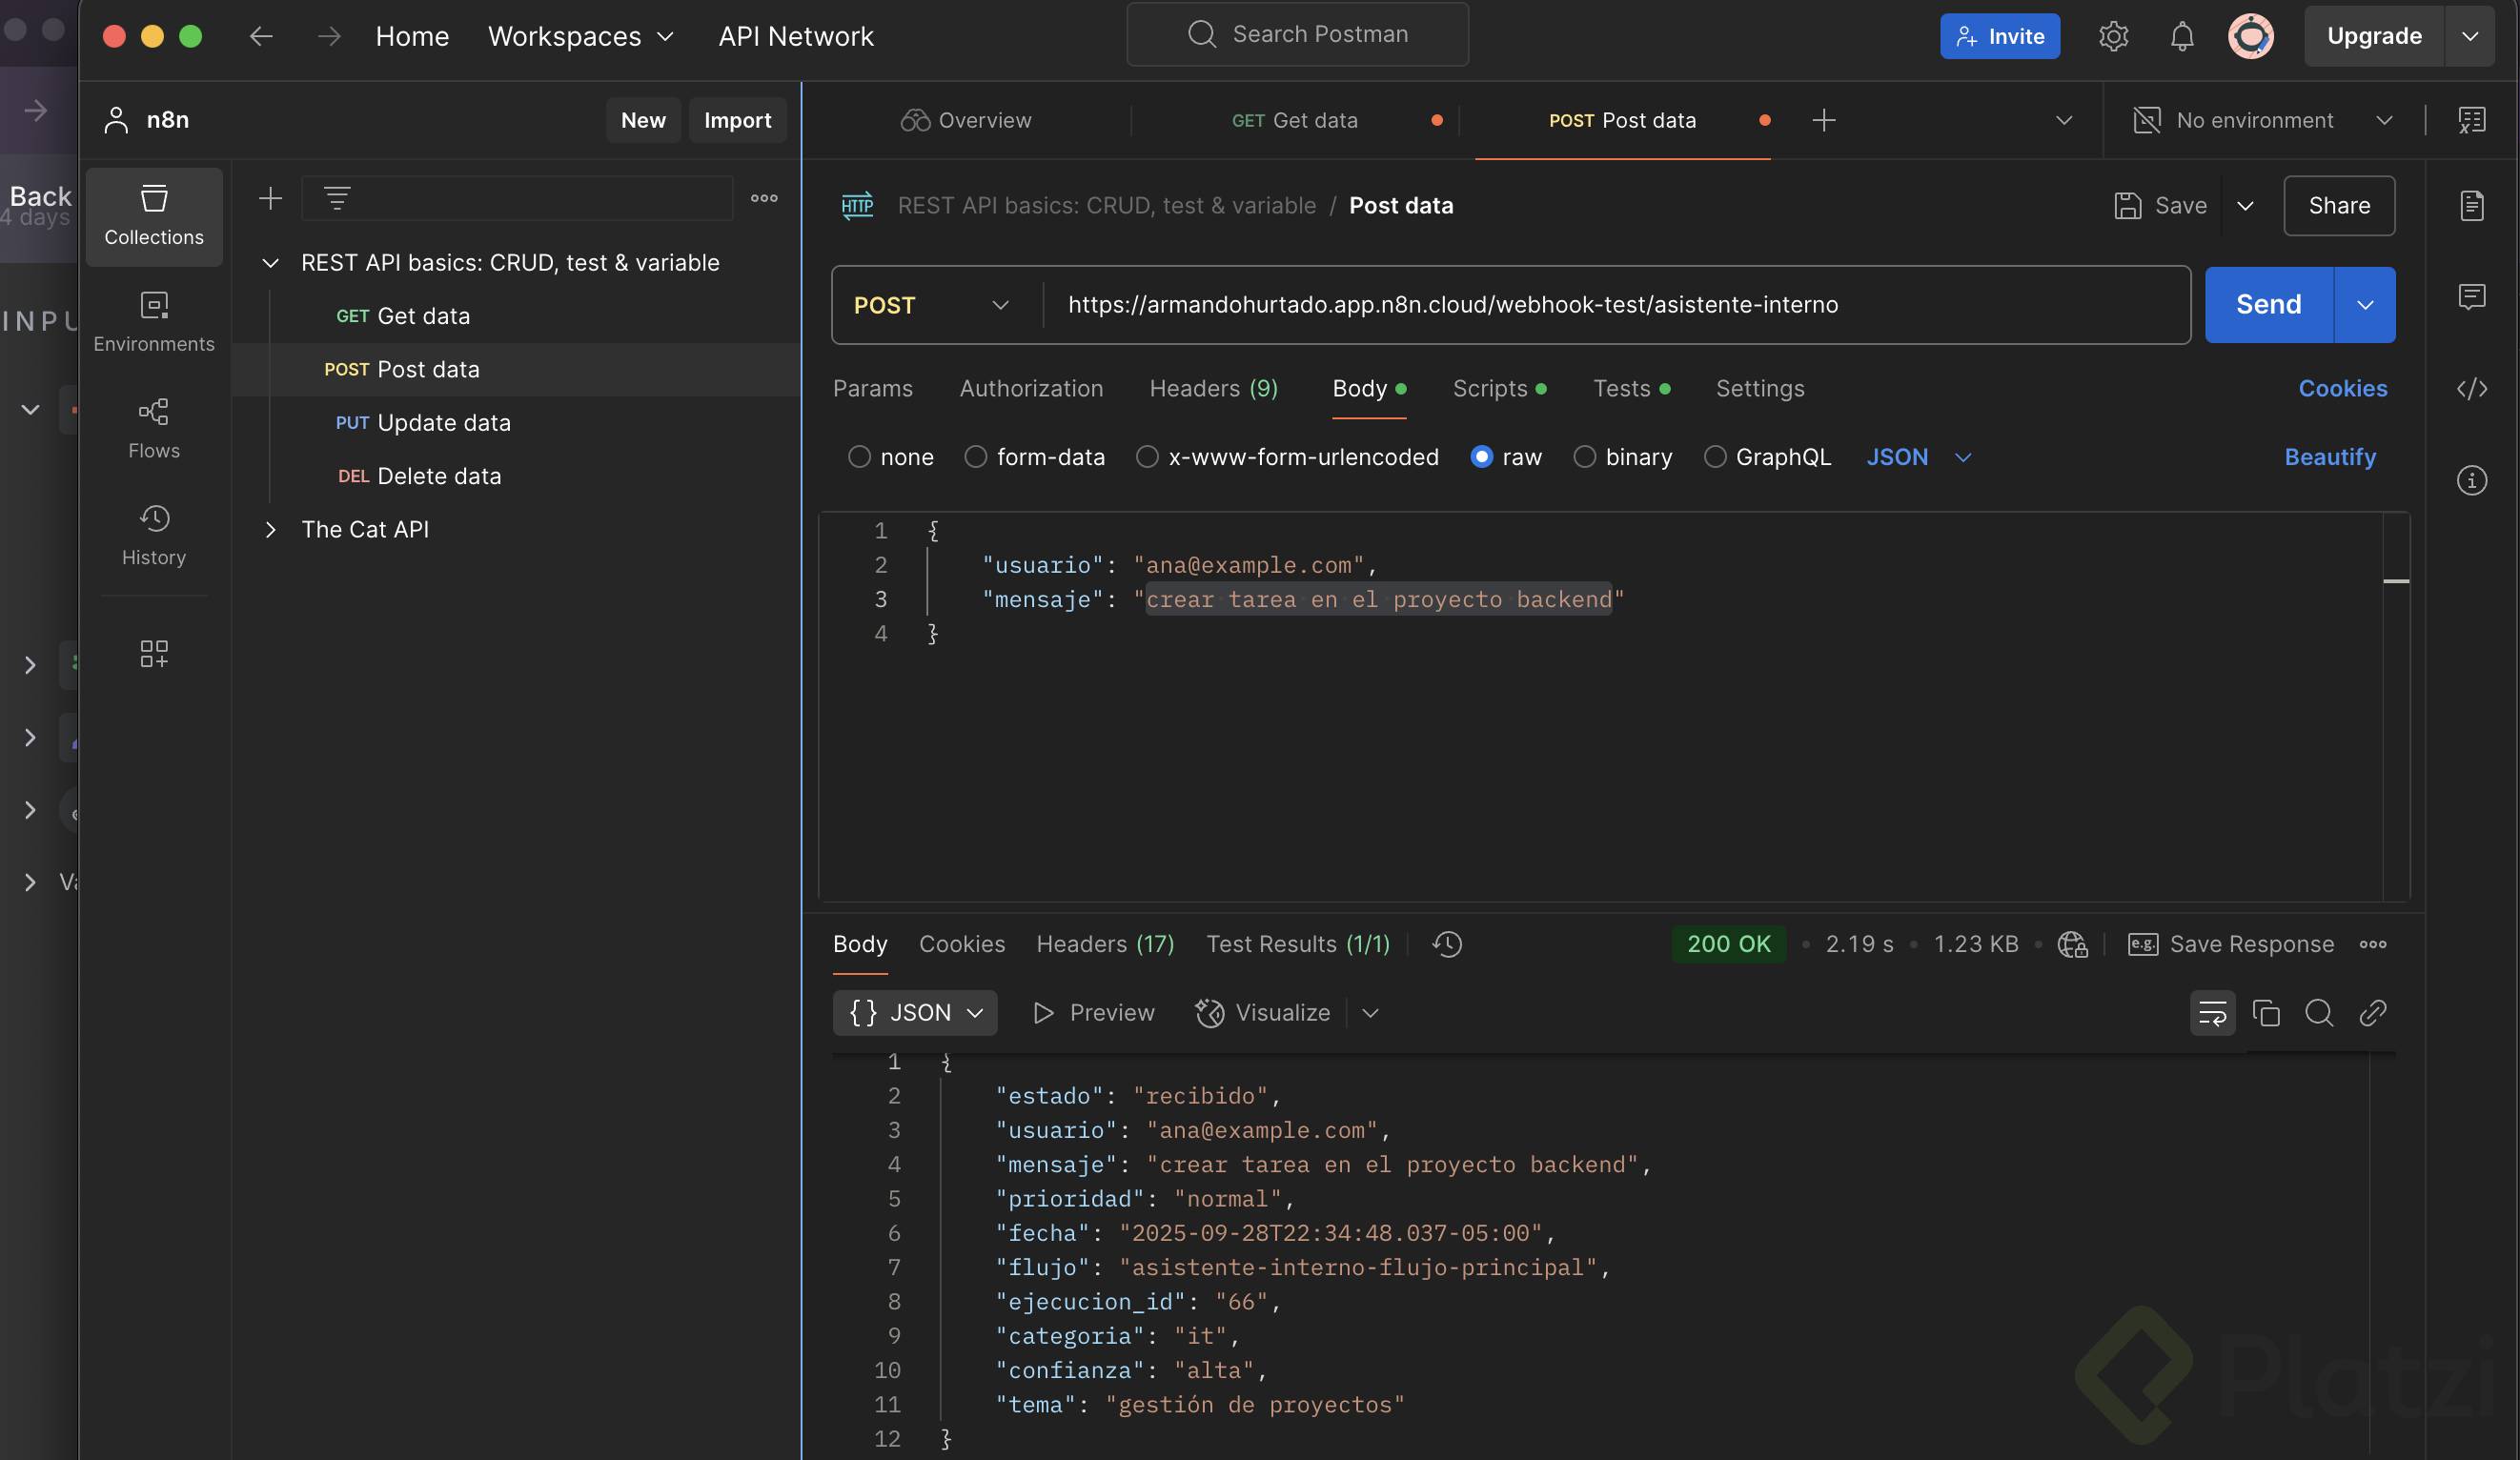Open the code snippet panel icon

point(2471,388)
